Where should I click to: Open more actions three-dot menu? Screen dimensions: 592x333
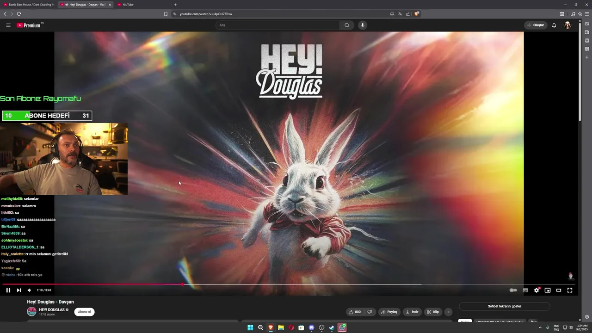[448, 312]
